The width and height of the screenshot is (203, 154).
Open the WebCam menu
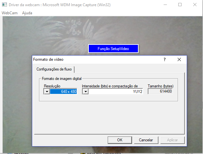9,13
